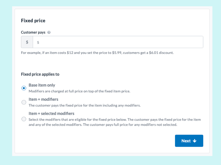Enable the Item + selected modifiers radio button
221x165 pixels.
[x=24, y=119]
